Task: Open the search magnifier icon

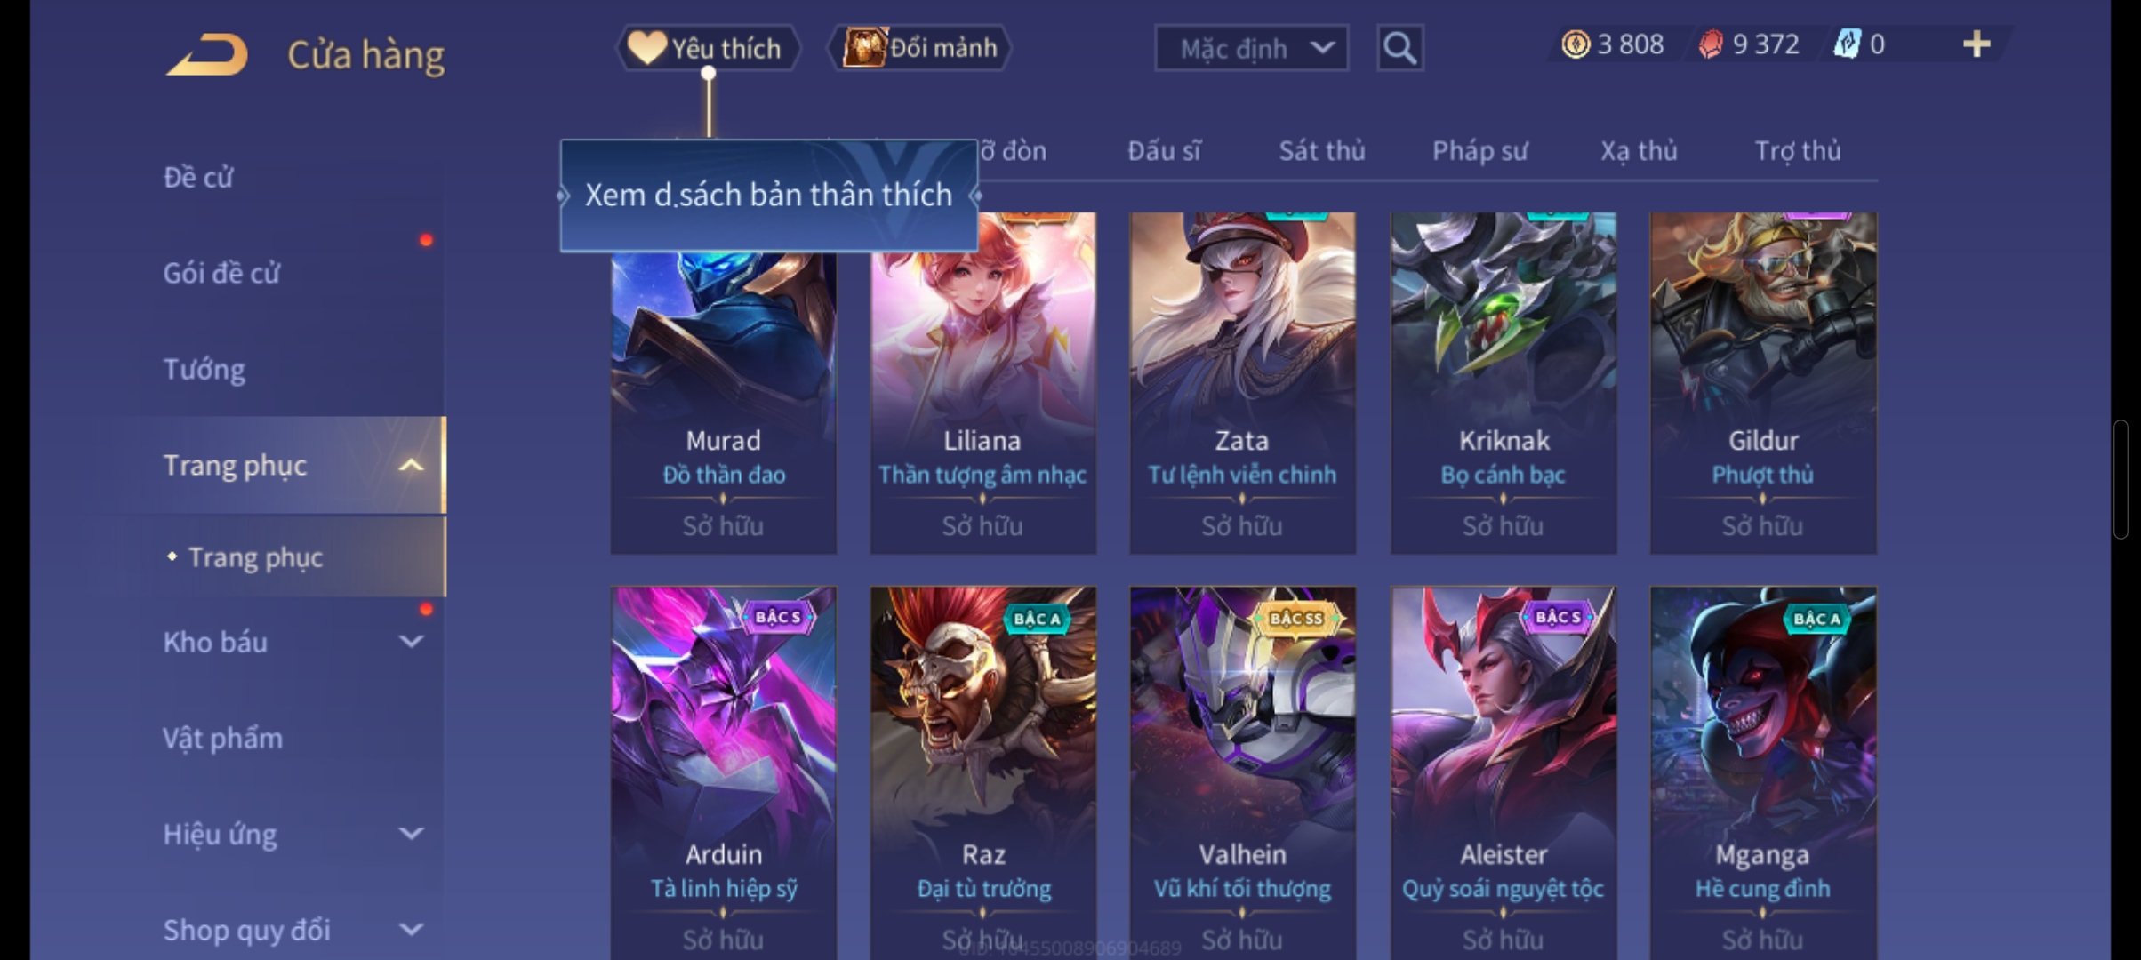Action: [x=1399, y=48]
